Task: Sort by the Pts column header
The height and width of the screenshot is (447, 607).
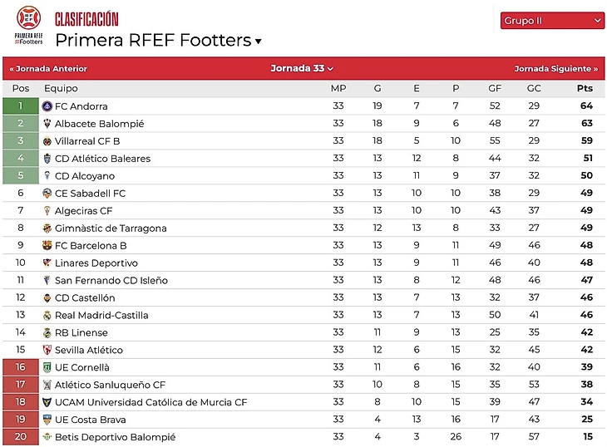Action: (x=585, y=89)
